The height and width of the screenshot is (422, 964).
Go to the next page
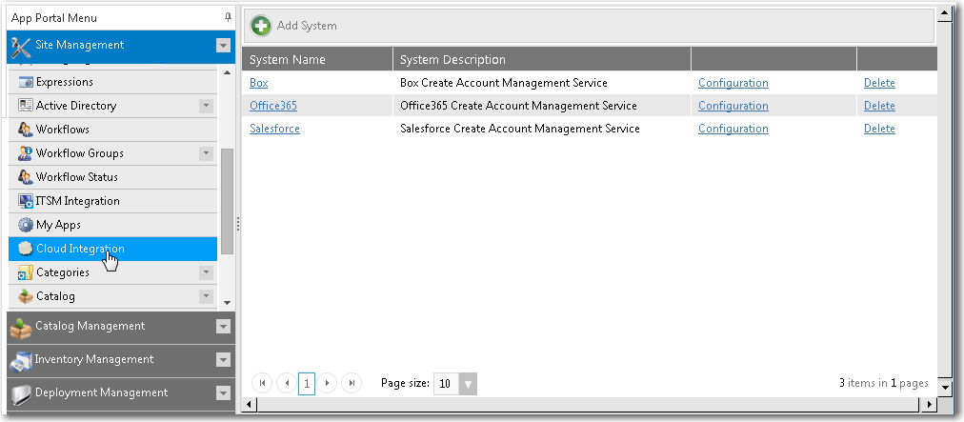click(329, 383)
